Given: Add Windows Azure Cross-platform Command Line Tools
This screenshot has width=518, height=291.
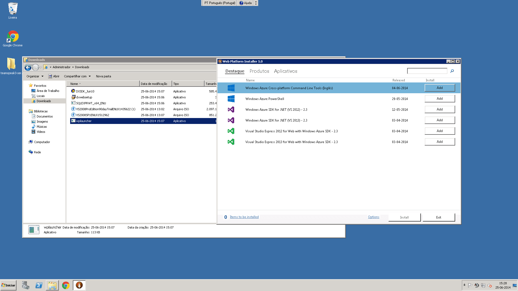Looking at the screenshot, I should tap(440, 88).
